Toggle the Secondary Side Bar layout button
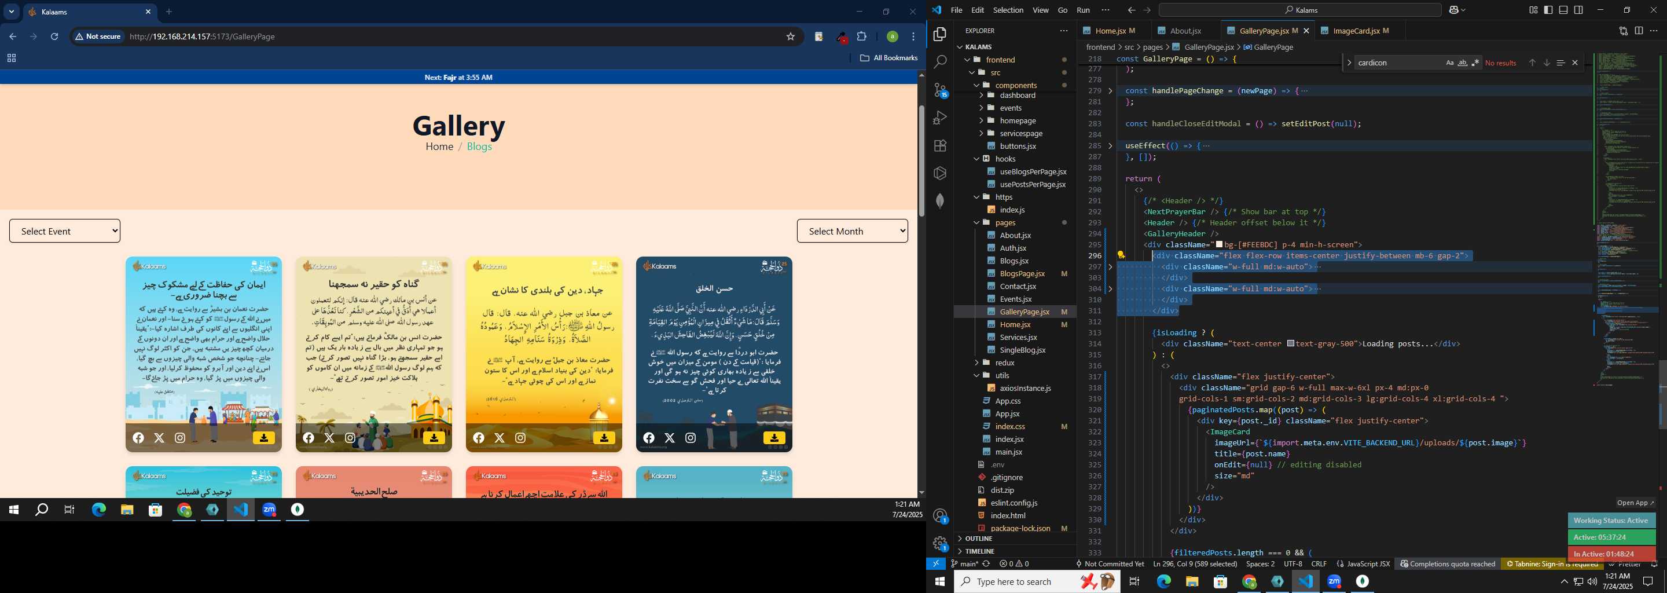The width and height of the screenshot is (1667, 593). [x=1579, y=10]
